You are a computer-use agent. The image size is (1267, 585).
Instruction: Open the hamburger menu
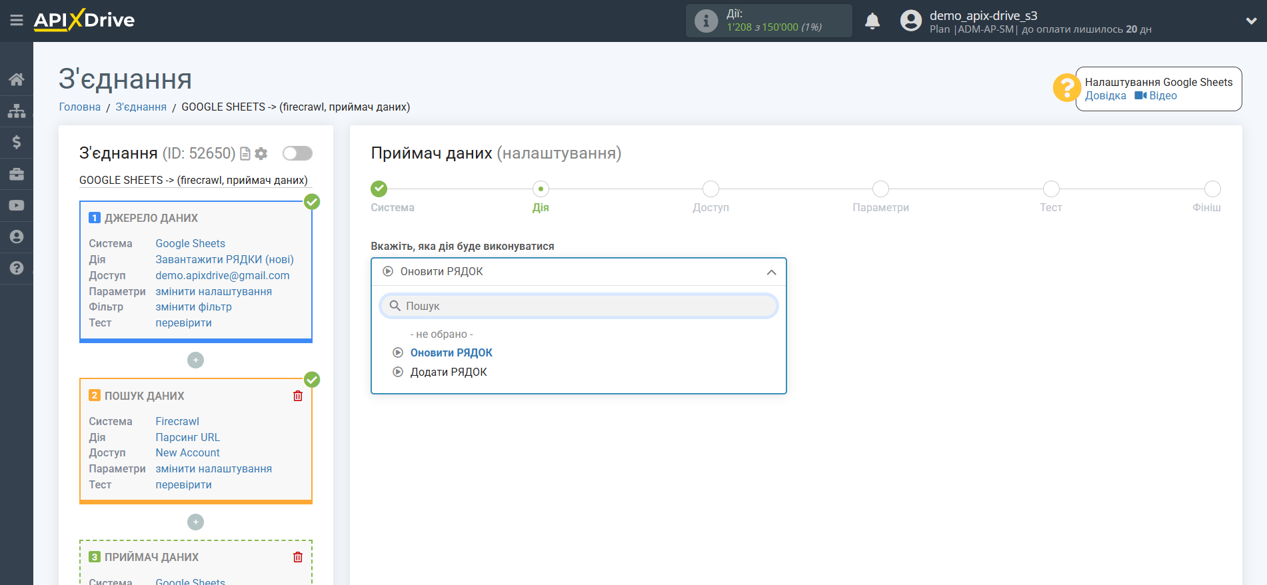click(x=17, y=21)
